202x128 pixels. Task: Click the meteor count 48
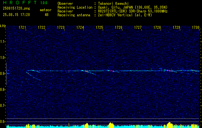[47, 15]
